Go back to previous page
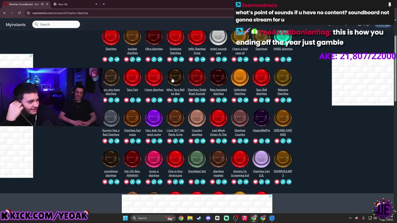This screenshot has height=223, width=397. [x=4, y=13]
